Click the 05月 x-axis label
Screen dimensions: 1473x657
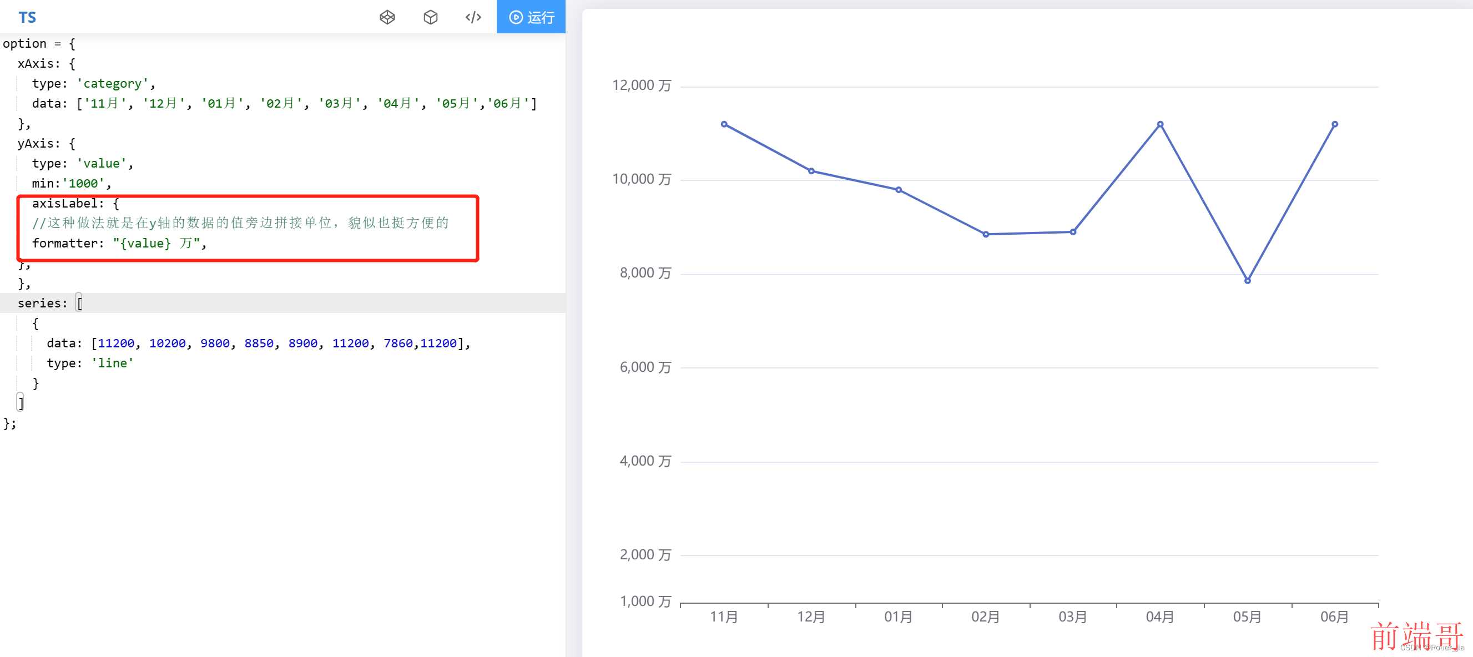click(x=1247, y=617)
